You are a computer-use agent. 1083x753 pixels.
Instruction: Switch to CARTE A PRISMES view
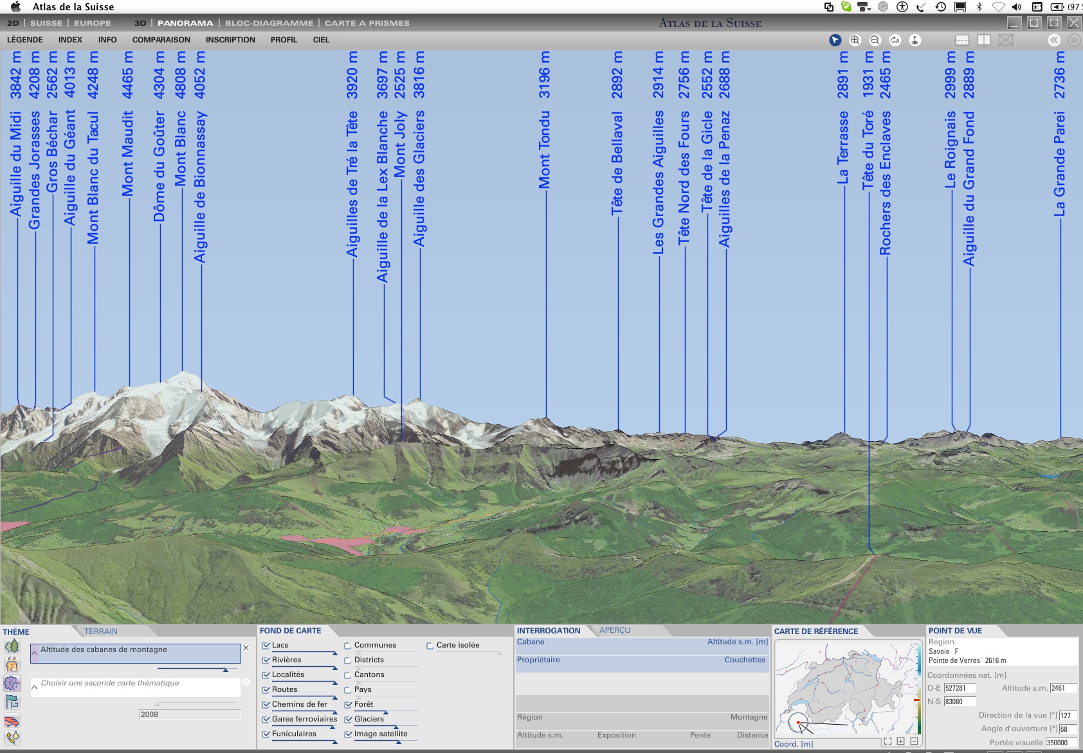tap(367, 23)
